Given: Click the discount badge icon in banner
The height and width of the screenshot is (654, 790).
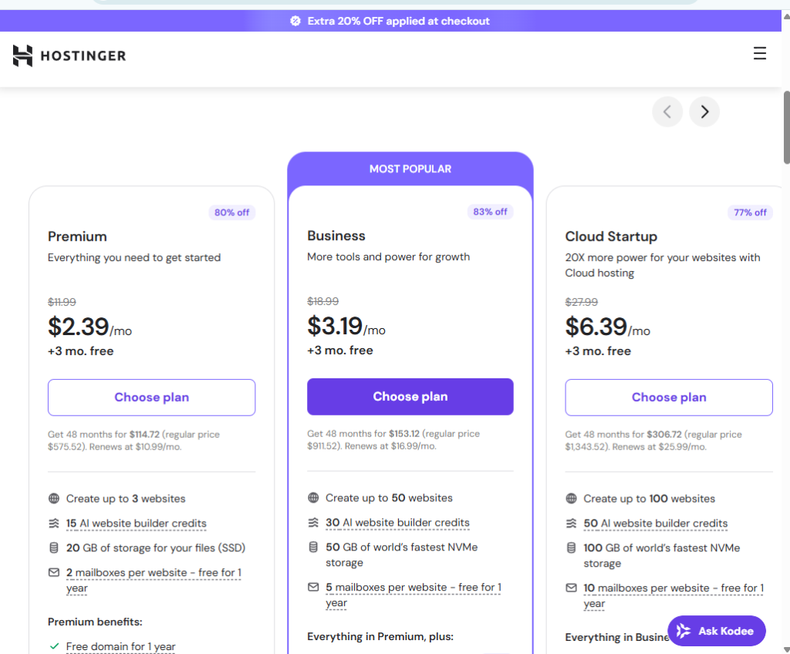Looking at the screenshot, I should click(295, 21).
